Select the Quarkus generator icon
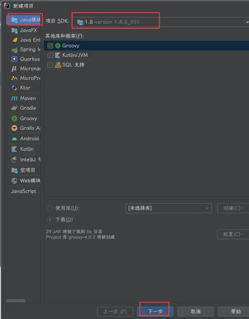 (x=14, y=59)
